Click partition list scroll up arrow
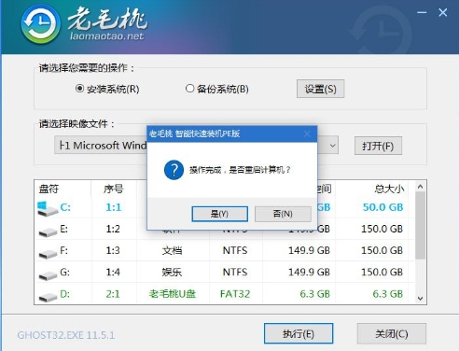Screen dimensions: 459x351 [421, 187]
